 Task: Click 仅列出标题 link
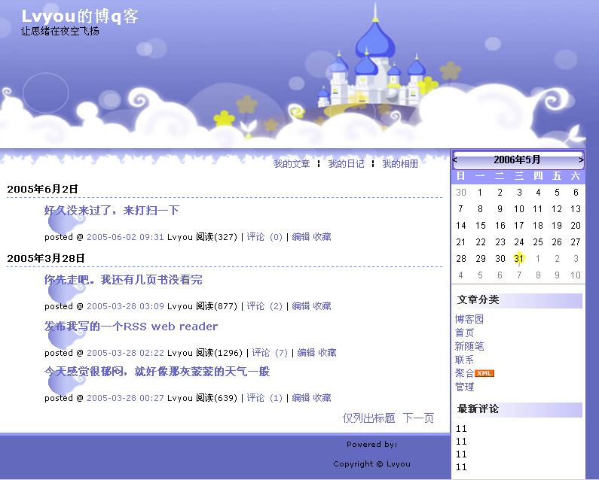pyautogui.click(x=368, y=418)
